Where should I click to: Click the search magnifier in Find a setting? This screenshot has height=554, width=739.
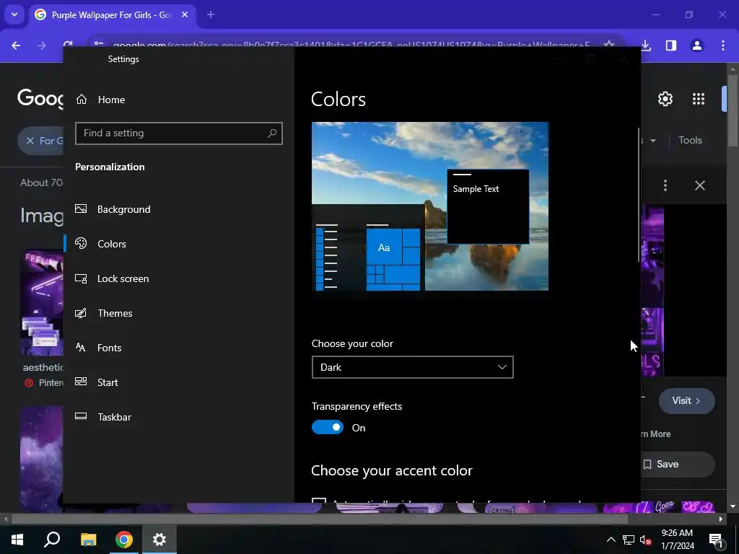pyautogui.click(x=272, y=133)
